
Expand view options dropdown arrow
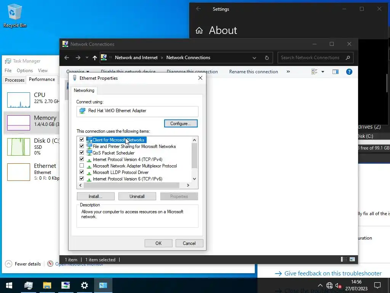[x=323, y=72]
